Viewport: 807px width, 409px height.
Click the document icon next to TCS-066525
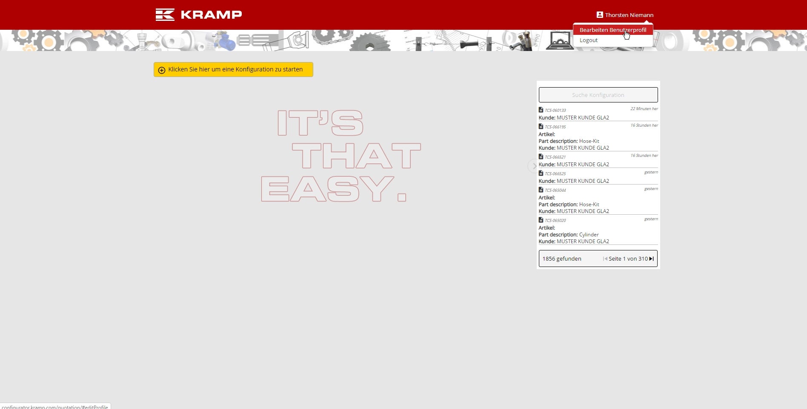point(541,173)
